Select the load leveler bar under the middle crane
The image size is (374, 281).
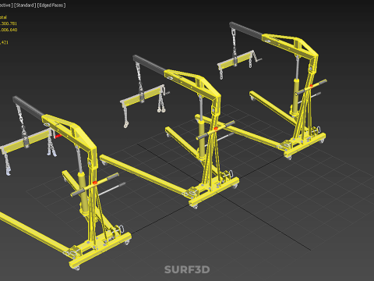(142, 96)
